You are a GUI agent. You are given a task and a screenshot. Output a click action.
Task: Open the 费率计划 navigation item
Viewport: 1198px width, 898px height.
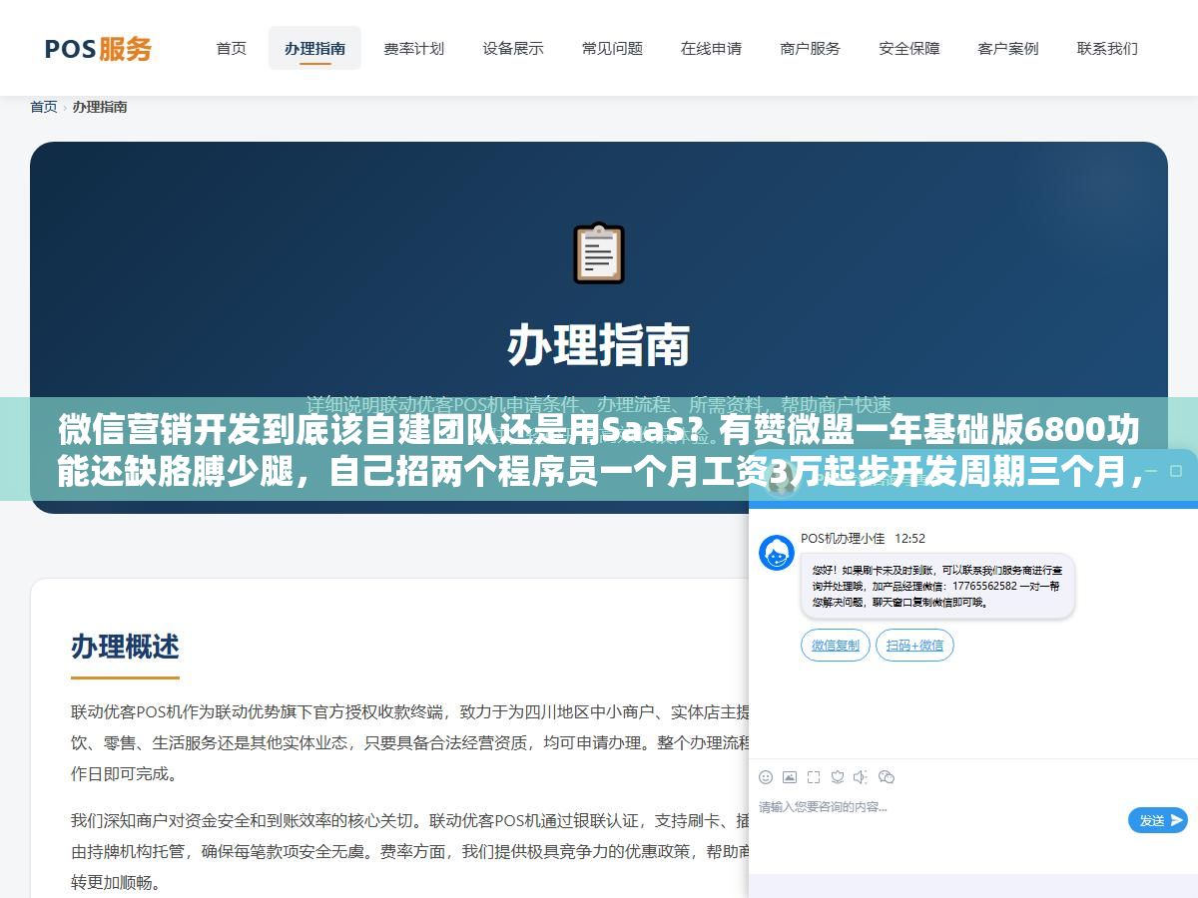coord(413,48)
